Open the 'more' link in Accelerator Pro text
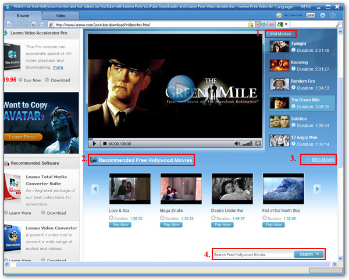Viewport: 349px width, 280px height. (58, 68)
